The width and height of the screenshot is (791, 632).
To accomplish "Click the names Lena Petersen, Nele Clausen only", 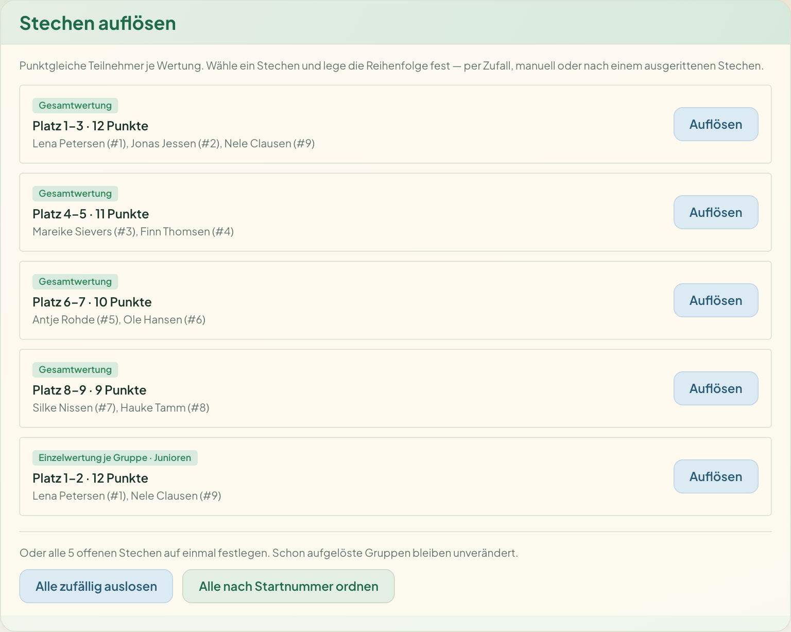I will [x=127, y=496].
